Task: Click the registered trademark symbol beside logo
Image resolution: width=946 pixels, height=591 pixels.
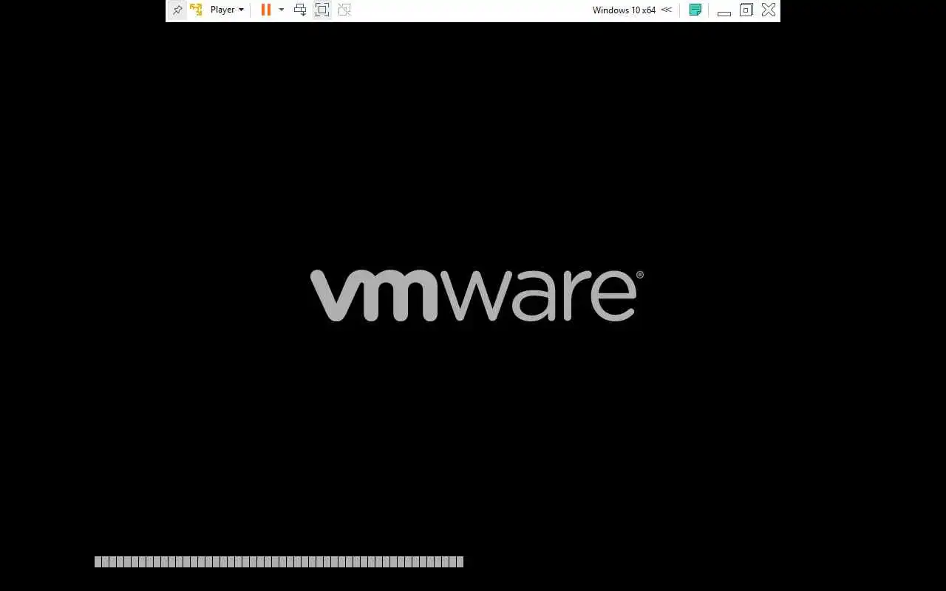Action: tap(640, 275)
